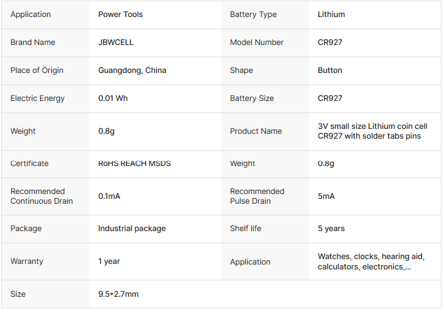
Task: Click the 'Industrial package' value
Action: (x=132, y=229)
